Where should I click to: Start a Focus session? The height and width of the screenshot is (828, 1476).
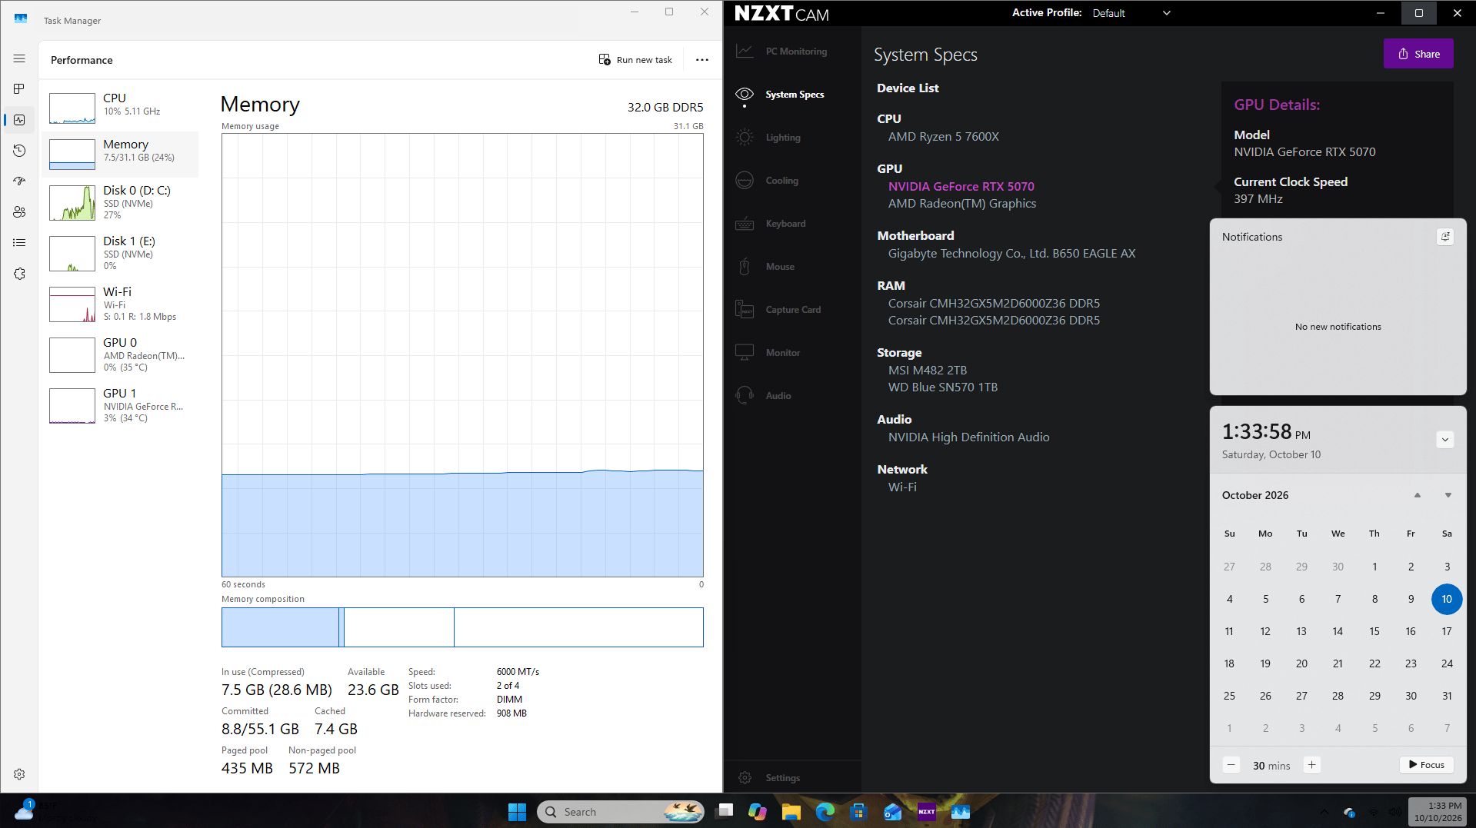(1427, 765)
